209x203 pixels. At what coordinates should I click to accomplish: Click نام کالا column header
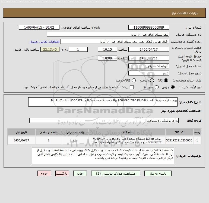coord(127,132)
